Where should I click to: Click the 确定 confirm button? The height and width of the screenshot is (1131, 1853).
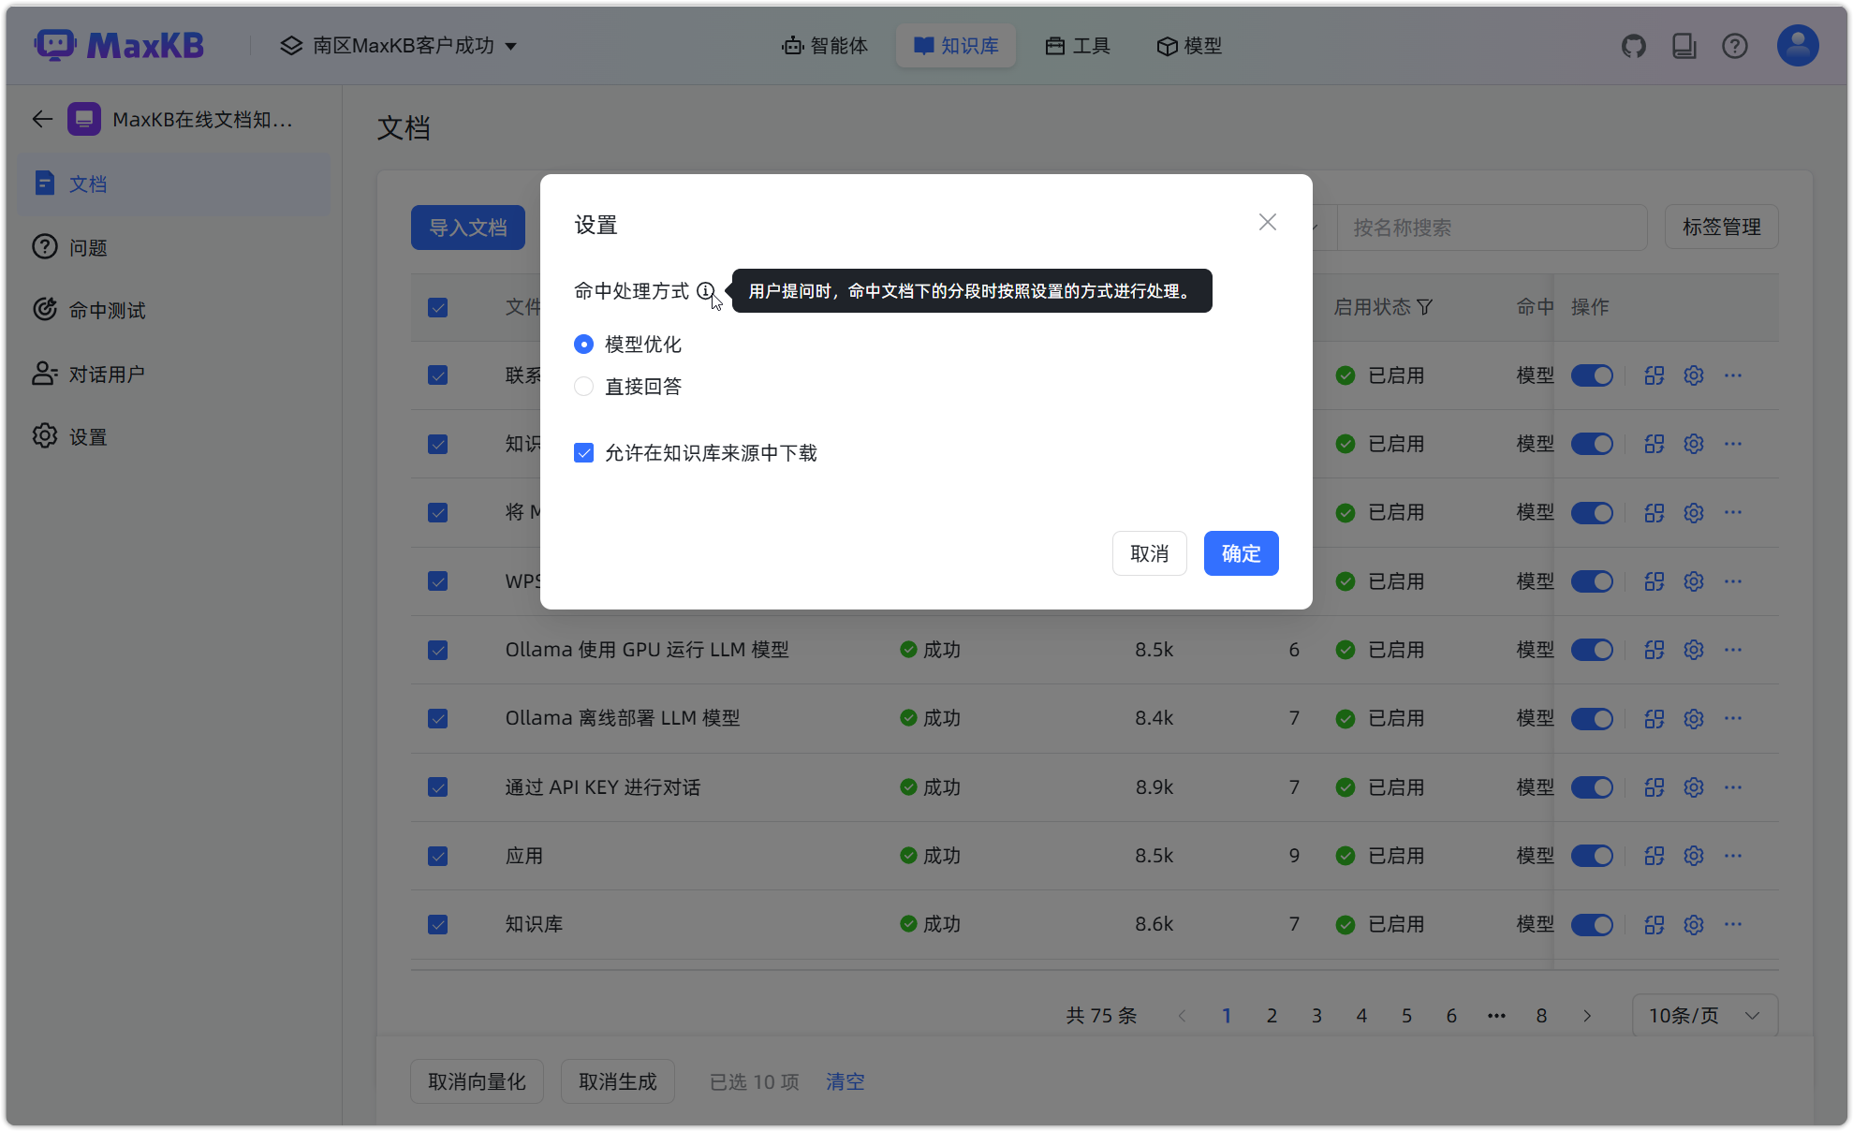pyautogui.click(x=1241, y=553)
